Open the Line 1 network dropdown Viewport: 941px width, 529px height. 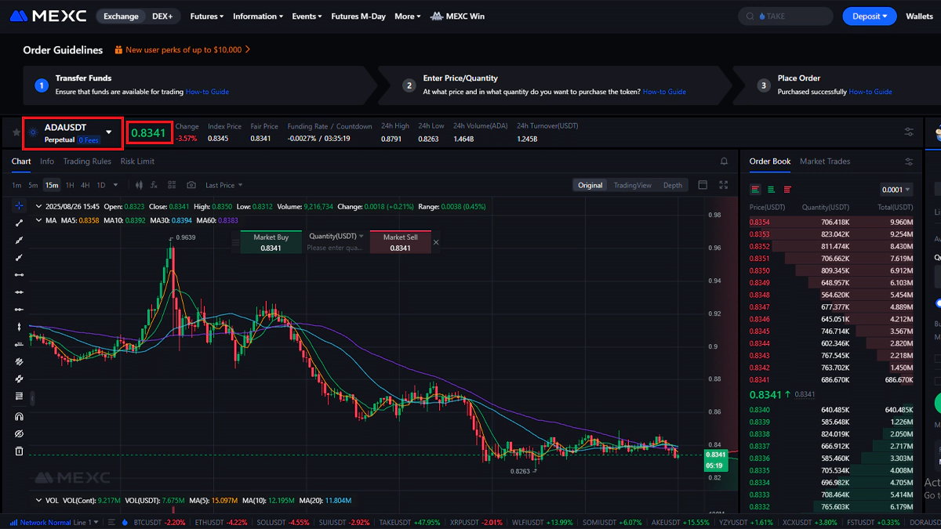click(85, 522)
